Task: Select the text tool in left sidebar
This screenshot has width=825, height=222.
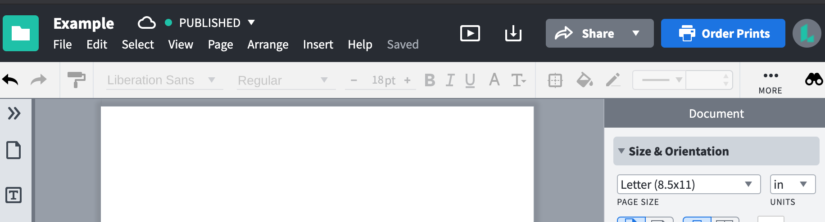Action: 14,195
